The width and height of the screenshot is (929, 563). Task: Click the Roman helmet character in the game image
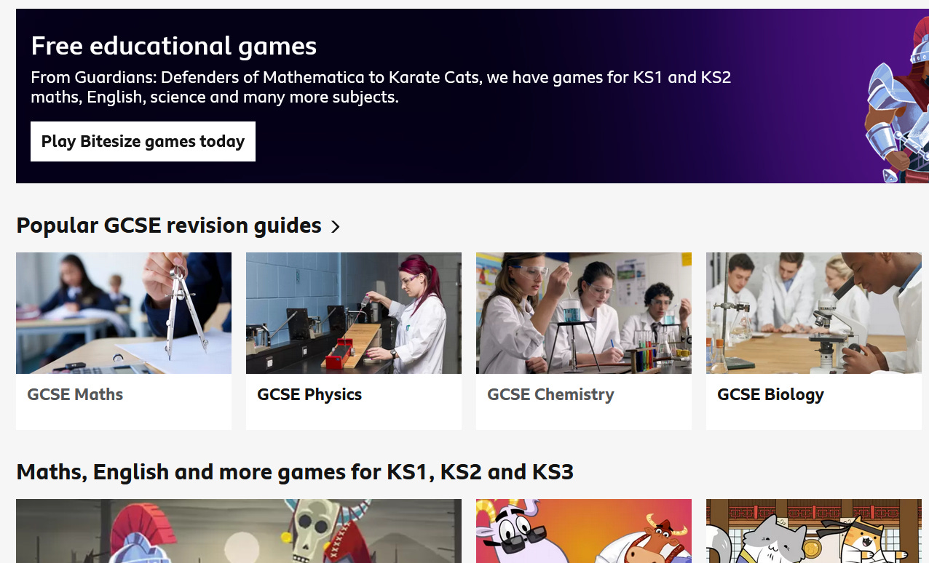142,533
